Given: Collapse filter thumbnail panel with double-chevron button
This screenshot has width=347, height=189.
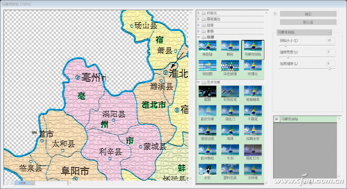Looking at the screenshot, I should tap(275, 14).
